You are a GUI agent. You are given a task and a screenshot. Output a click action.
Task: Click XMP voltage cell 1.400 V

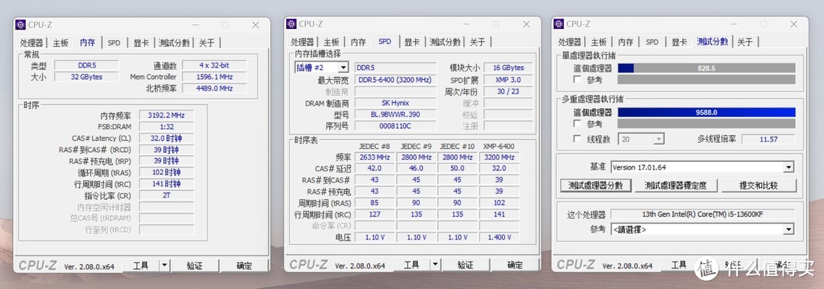click(x=499, y=237)
